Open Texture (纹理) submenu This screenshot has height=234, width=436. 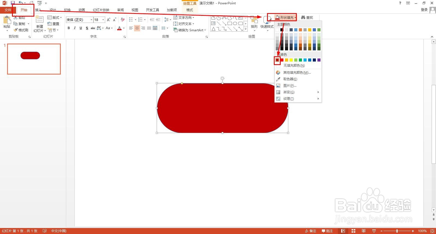[x=298, y=98]
